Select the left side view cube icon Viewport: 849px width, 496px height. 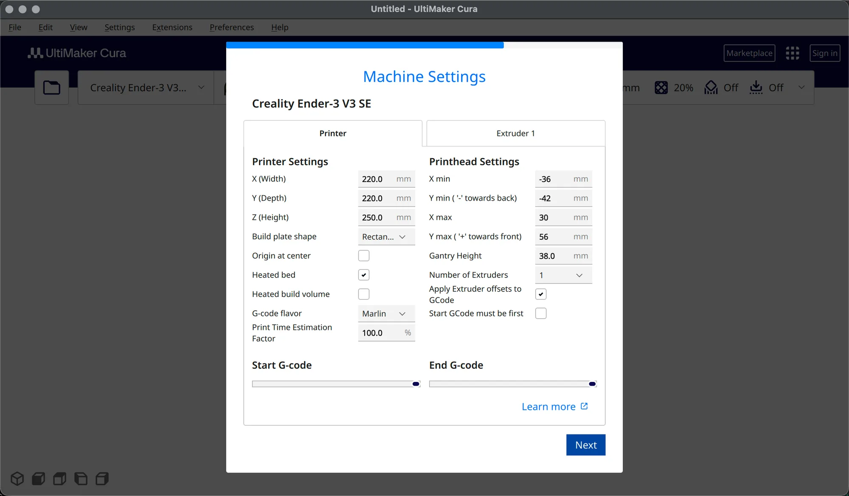point(81,479)
